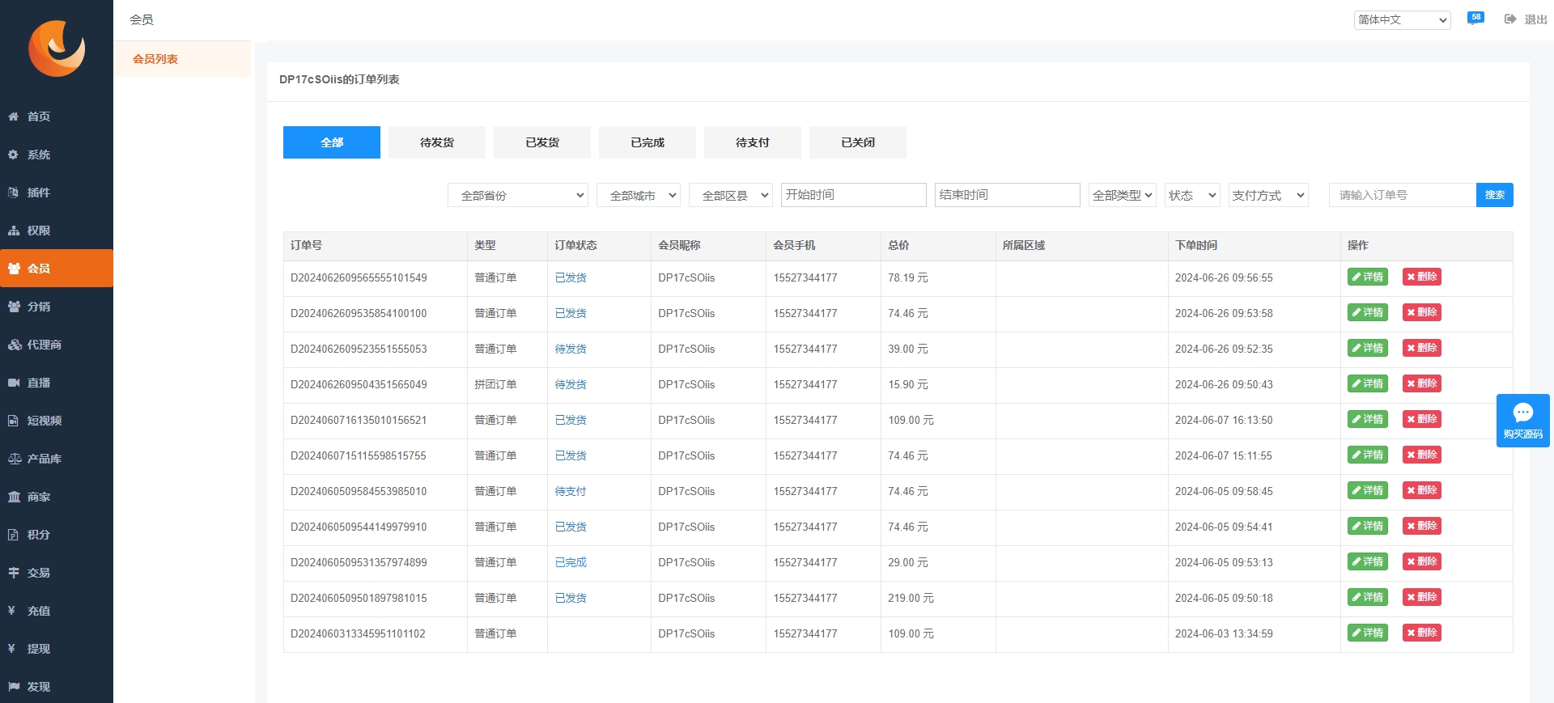This screenshot has height=703, width=1554.
Task: View 详情 for the 2024-06-07 16:13:50 order
Action: pos(1367,419)
